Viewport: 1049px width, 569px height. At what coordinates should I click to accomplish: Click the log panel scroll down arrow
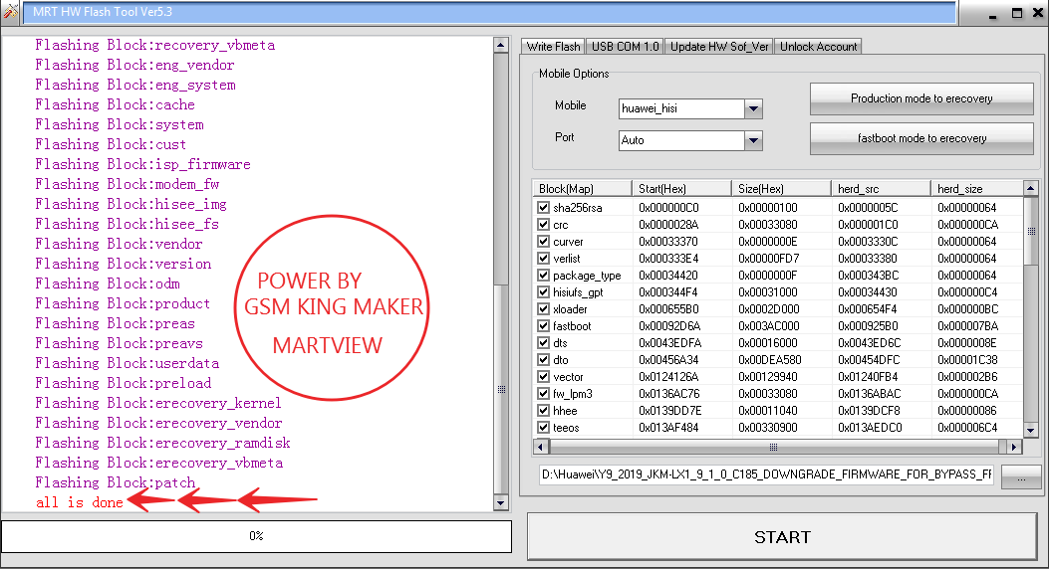click(500, 503)
